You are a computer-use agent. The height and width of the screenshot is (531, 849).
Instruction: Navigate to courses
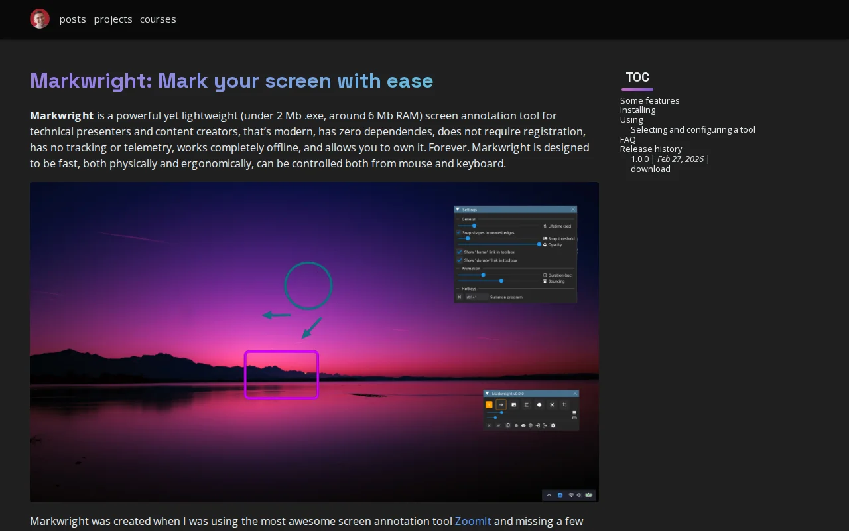pyautogui.click(x=158, y=19)
